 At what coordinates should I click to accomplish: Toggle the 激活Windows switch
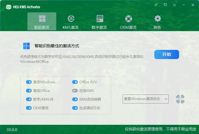click(29, 82)
